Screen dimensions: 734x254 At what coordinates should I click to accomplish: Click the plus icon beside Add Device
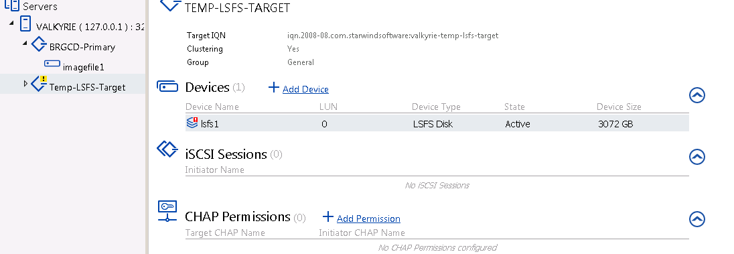coord(274,87)
